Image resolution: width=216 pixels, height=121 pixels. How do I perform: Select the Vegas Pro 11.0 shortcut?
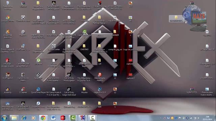pyautogui.click(x=100, y=90)
